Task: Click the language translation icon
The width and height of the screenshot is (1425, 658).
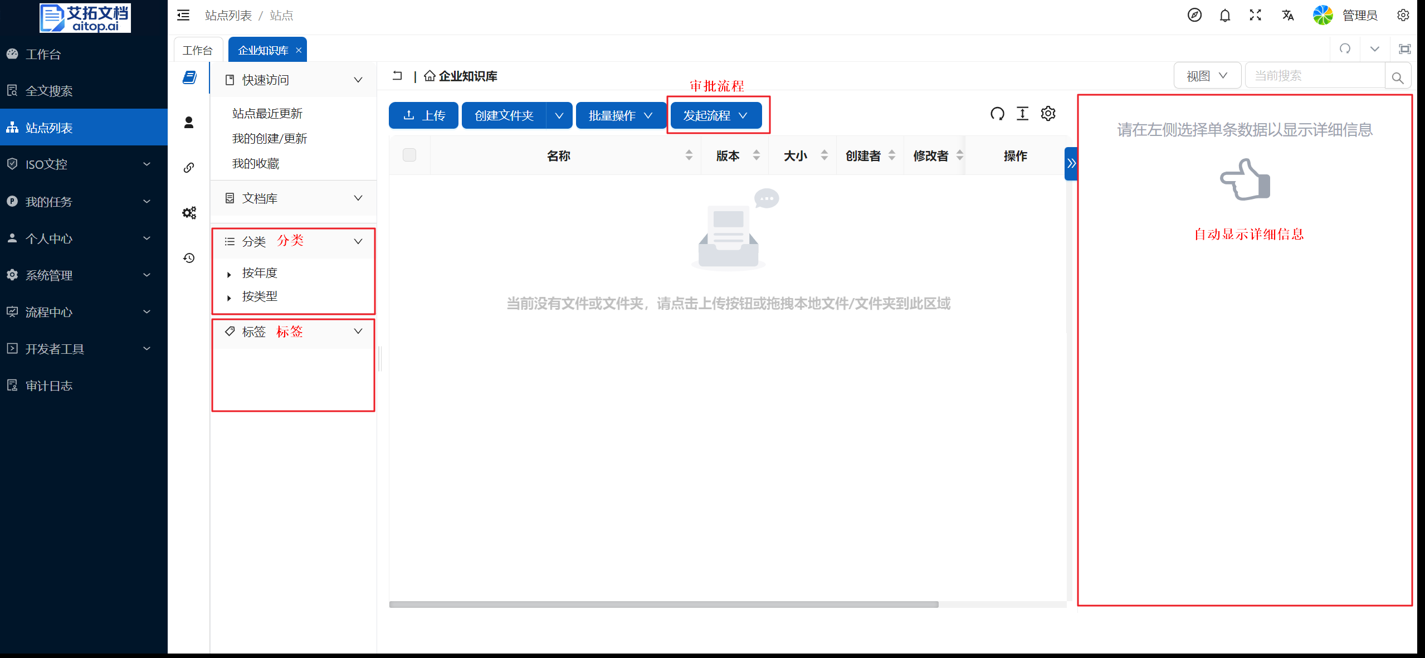Action: tap(1287, 16)
